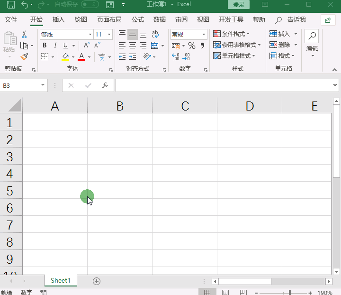Toggle Italic formatting

tap(55, 46)
